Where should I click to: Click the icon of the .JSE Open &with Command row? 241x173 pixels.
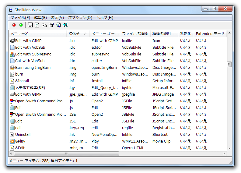point(12,115)
